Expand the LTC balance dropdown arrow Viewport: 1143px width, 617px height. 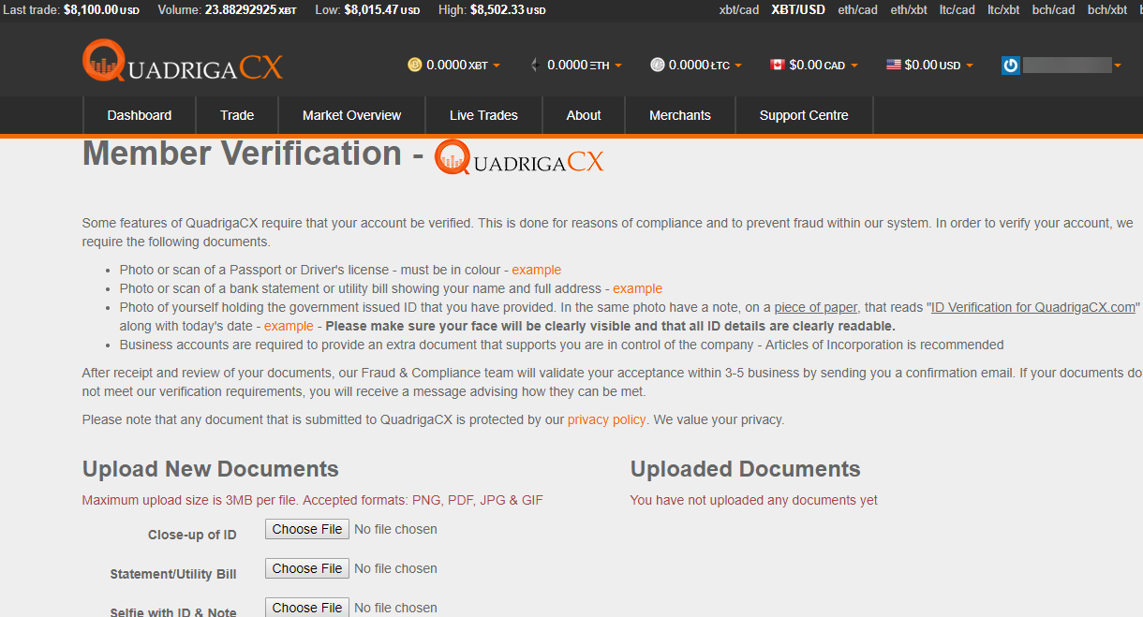[738, 66]
